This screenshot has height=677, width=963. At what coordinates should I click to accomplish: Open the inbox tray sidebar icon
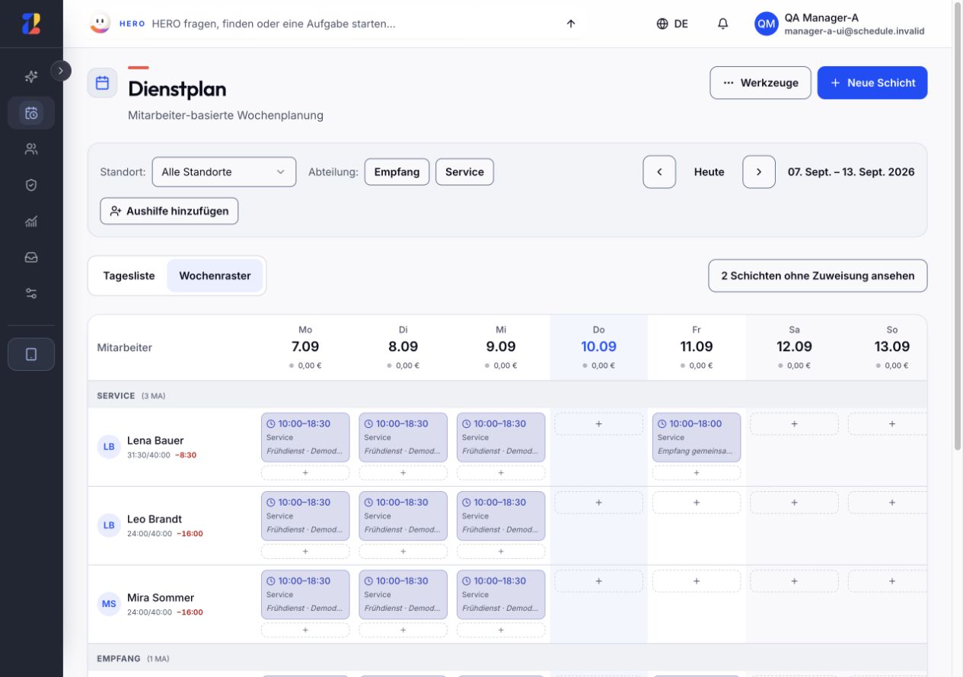pyautogui.click(x=31, y=257)
